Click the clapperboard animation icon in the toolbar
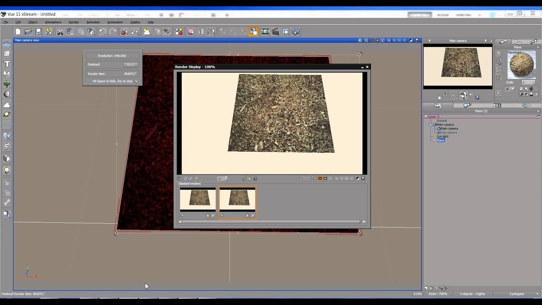Image resolution: width=542 pixels, height=305 pixels. click(275, 32)
